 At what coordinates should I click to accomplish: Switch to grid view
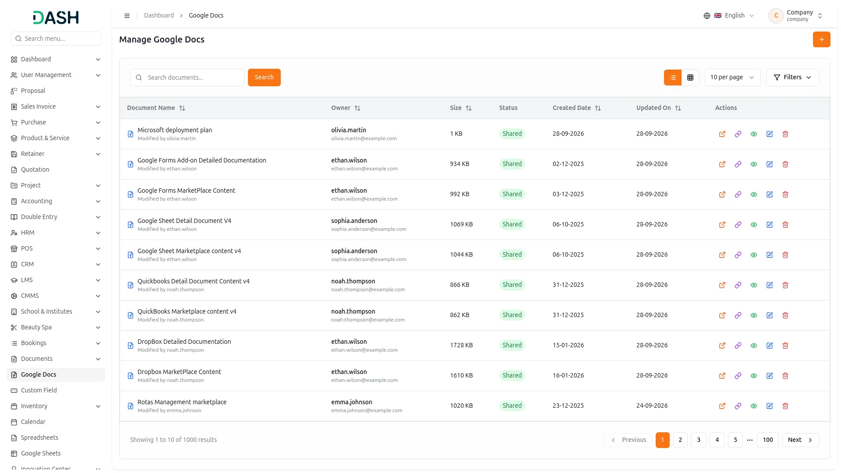coord(690,78)
